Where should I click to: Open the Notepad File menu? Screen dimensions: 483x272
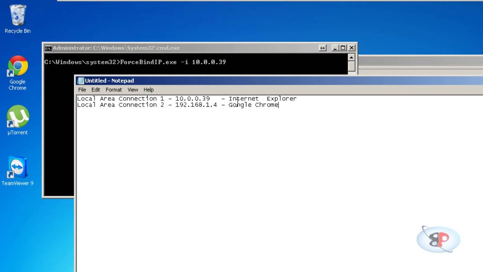pyautogui.click(x=82, y=90)
